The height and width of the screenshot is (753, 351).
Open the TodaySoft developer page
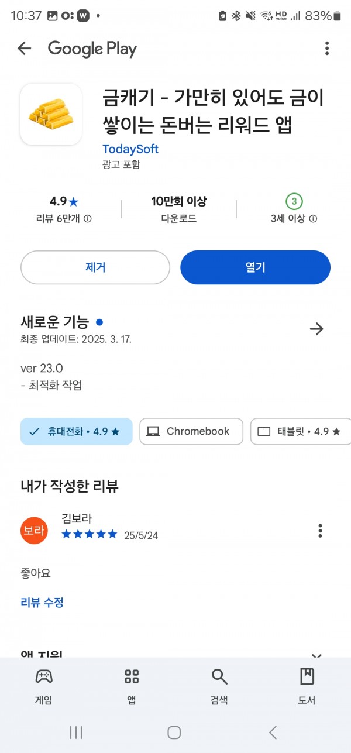coord(130,149)
